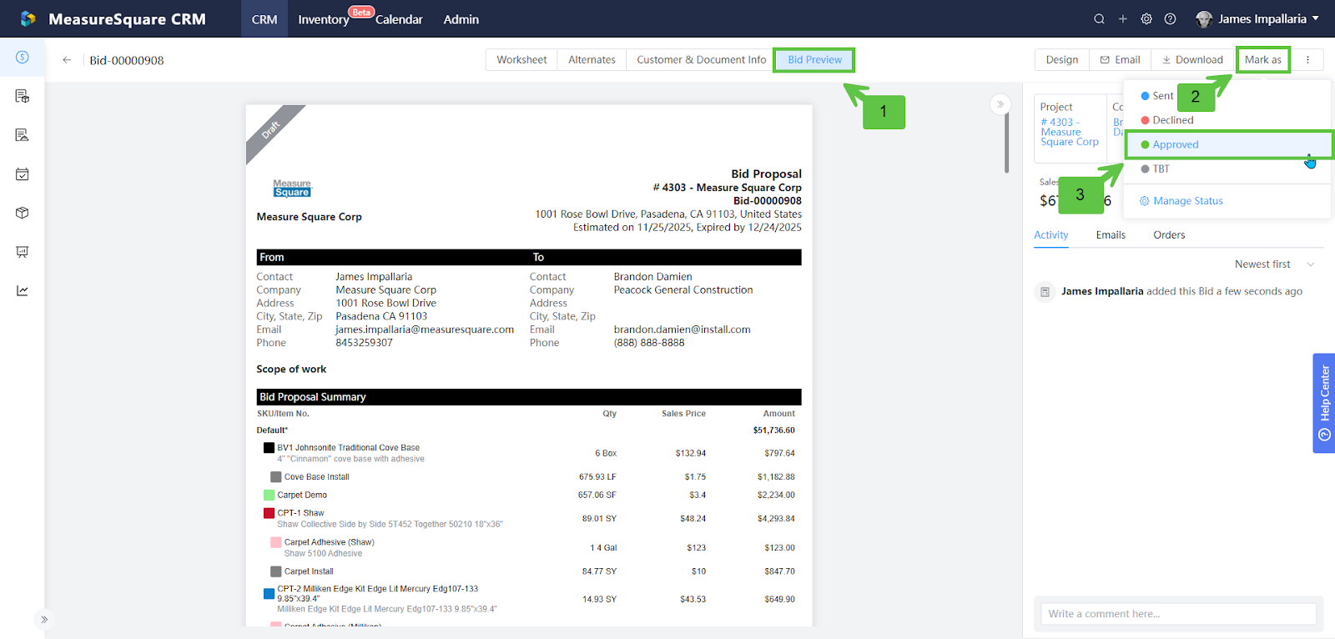The image size is (1335, 639).
Task: Open project link # 4303 - Measure Square Corp
Action: pyautogui.click(x=1070, y=132)
